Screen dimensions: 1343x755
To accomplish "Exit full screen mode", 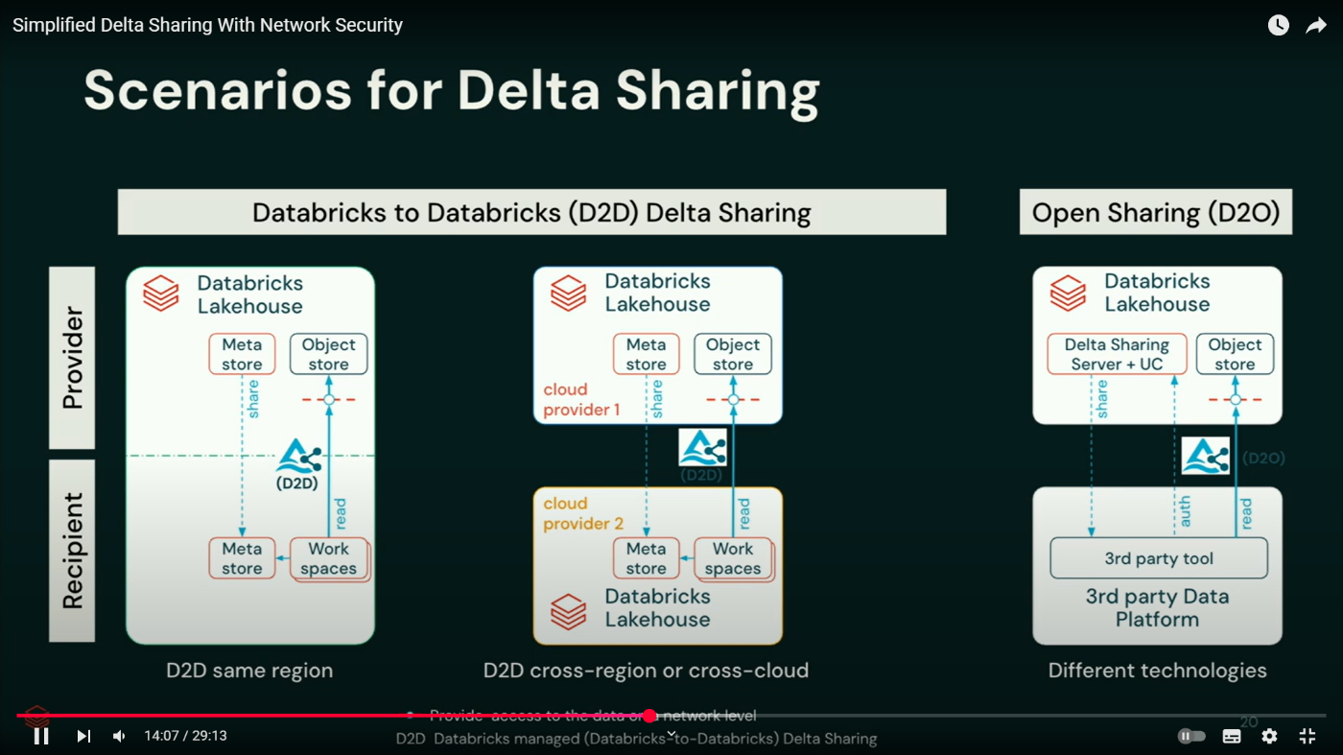I will (1308, 736).
